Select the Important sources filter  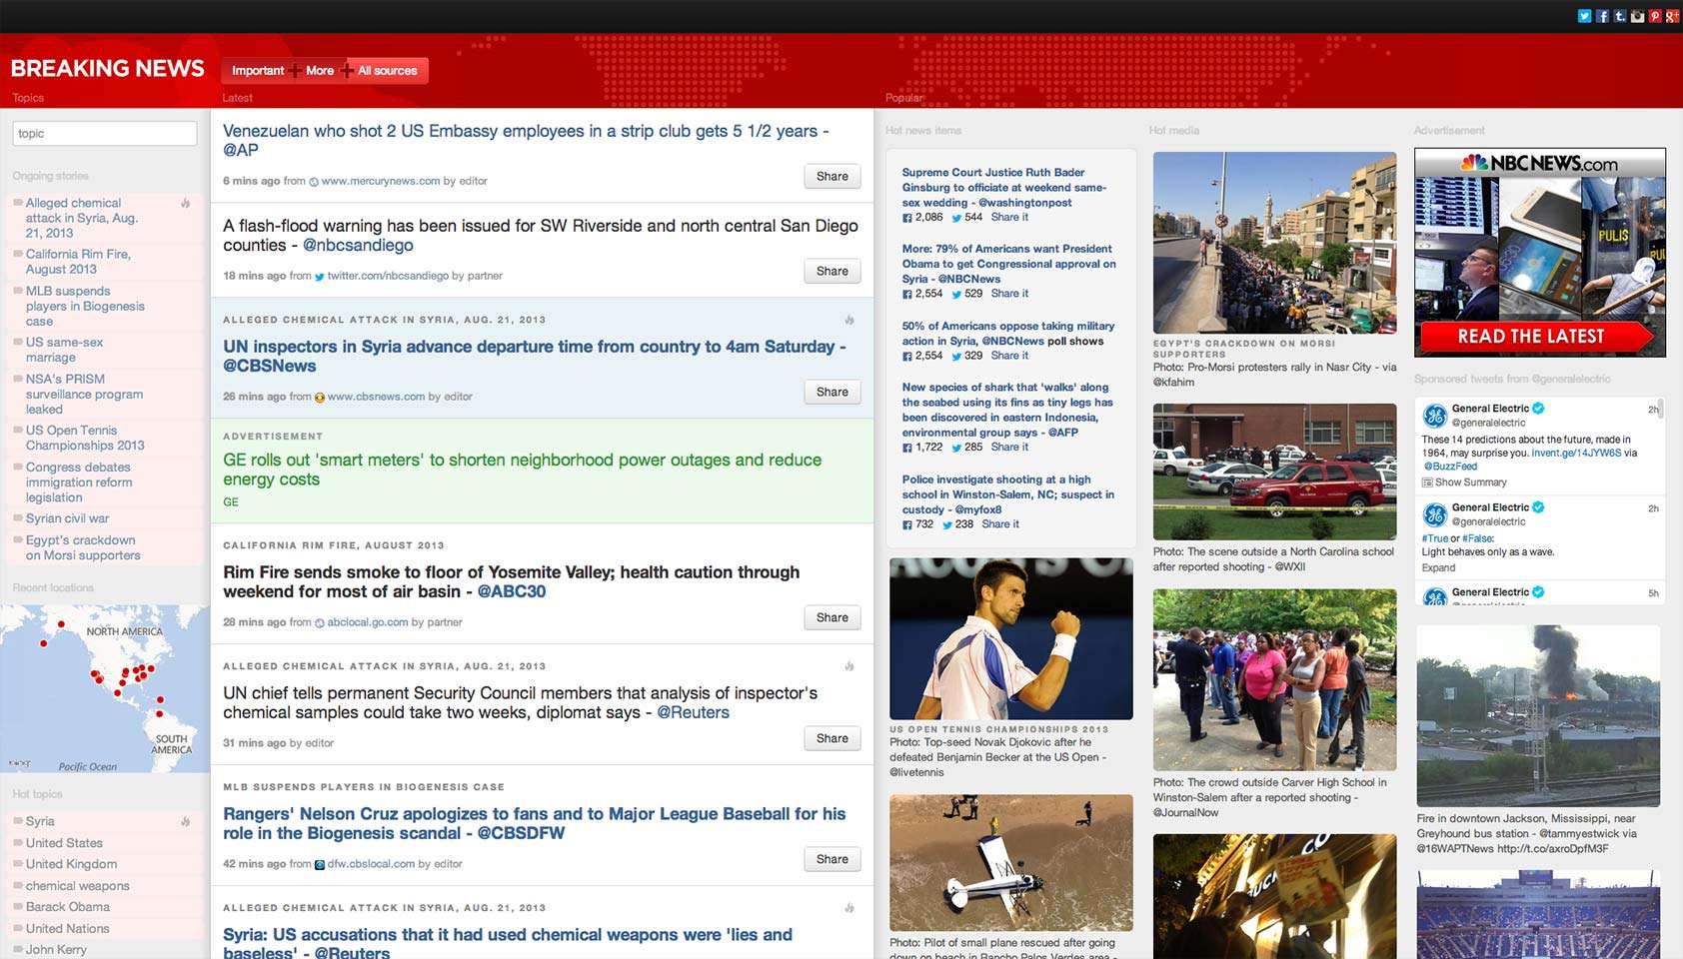pos(258,71)
